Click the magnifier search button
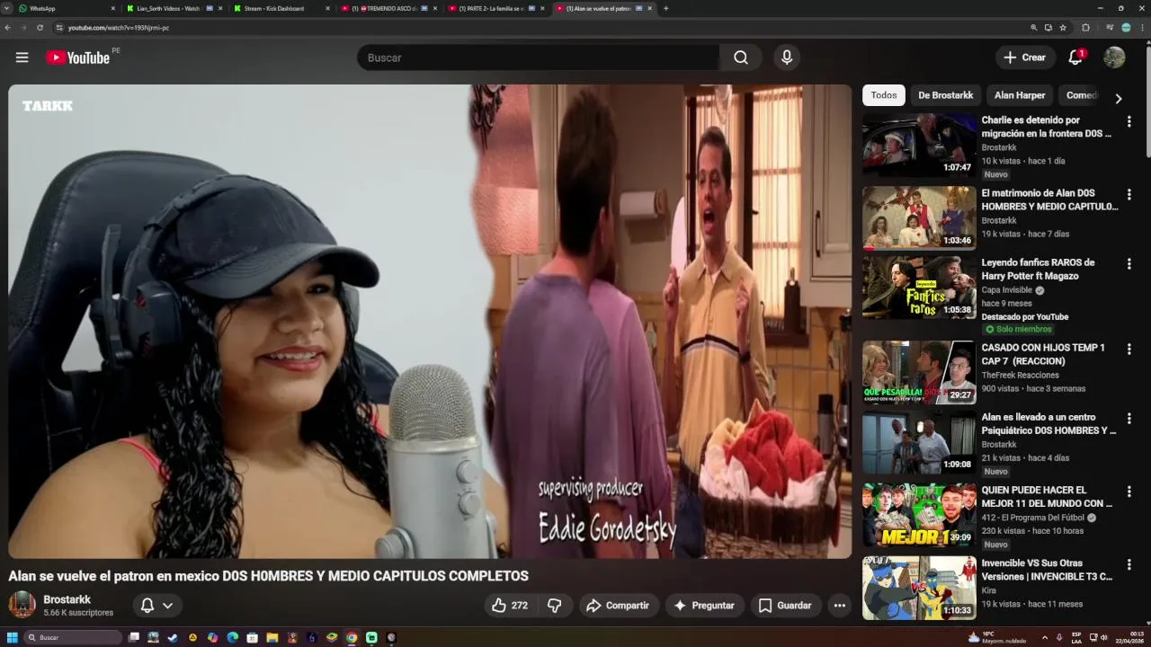 click(741, 58)
